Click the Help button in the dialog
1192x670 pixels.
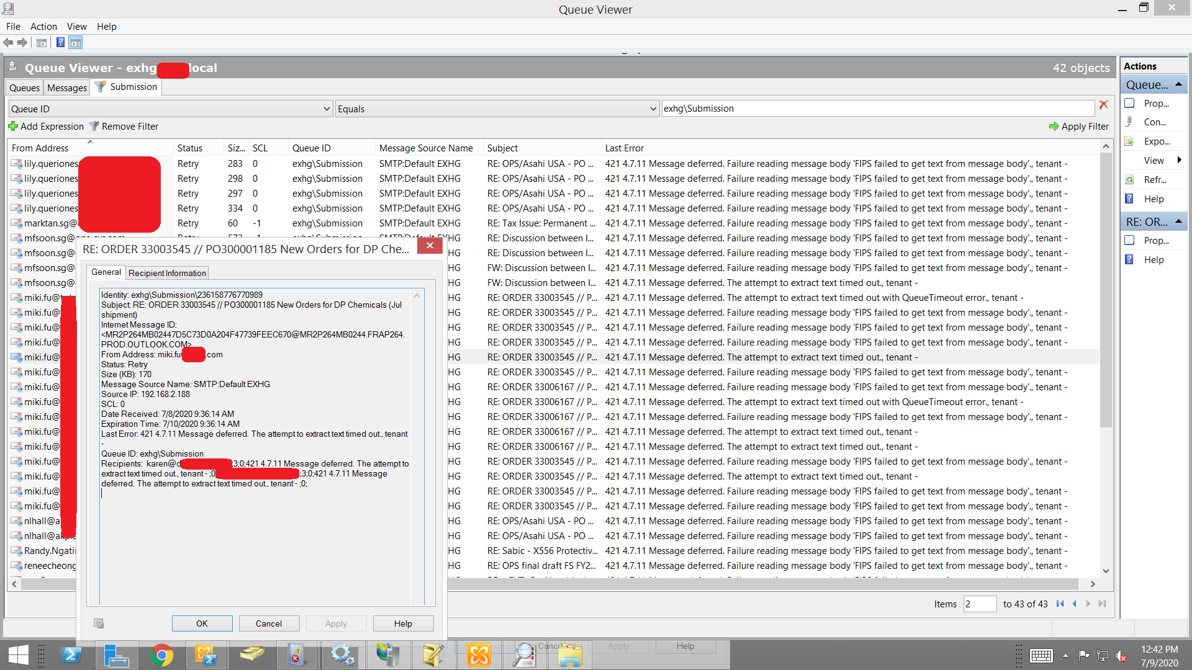pos(403,623)
